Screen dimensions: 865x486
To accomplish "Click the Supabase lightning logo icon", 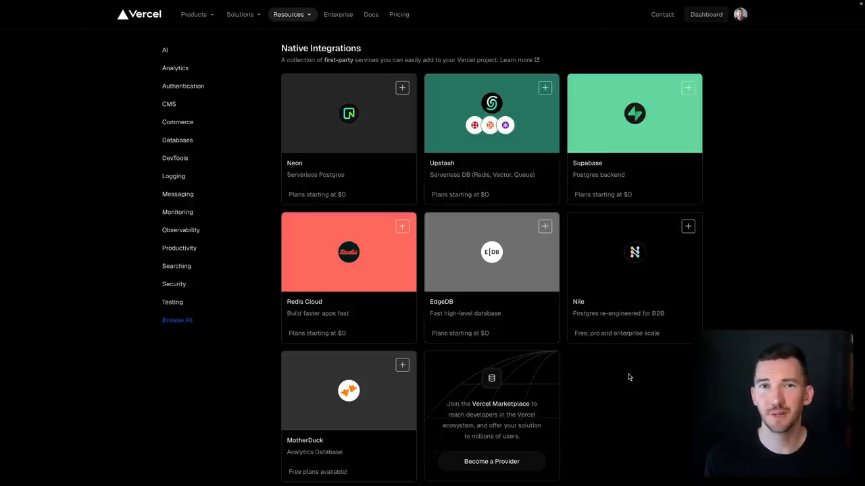I will tap(635, 113).
